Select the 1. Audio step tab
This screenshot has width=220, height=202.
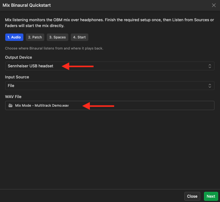[x=14, y=37]
